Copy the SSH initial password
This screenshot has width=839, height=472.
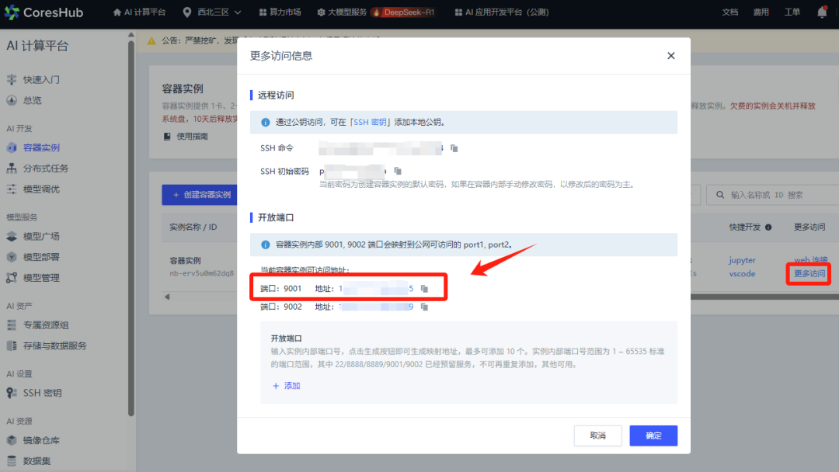coord(398,171)
